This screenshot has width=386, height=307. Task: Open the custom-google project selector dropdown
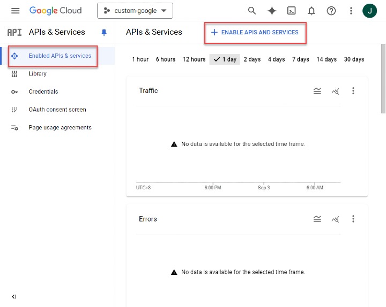[135, 11]
